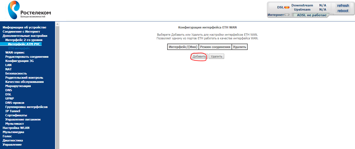Viewport: 355px width, 149px height.
Task: Open Управление питанием section
Action: click(x=23, y=119)
